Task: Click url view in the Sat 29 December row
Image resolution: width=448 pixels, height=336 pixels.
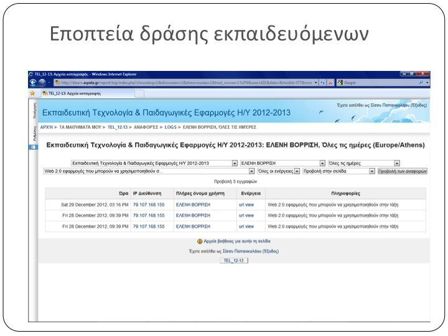Action: (x=246, y=205)
